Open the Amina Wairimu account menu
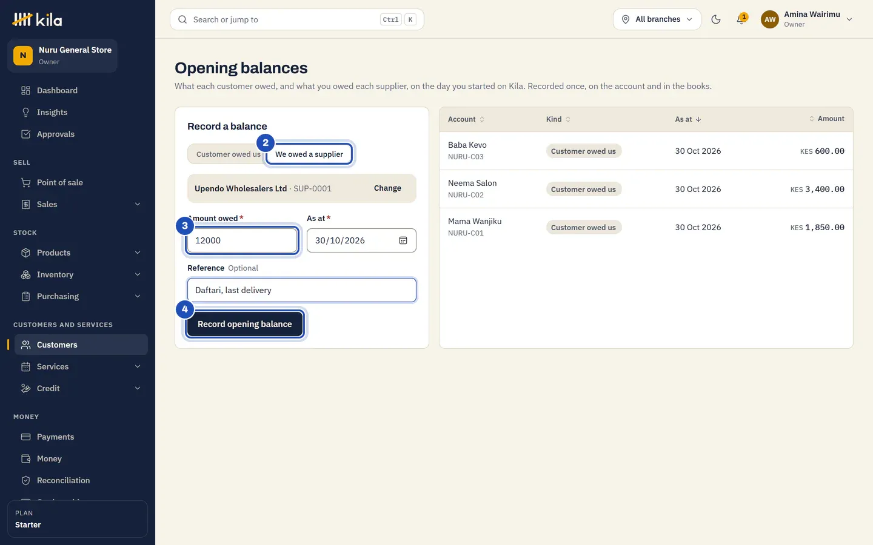 click(x=807, y=19)
